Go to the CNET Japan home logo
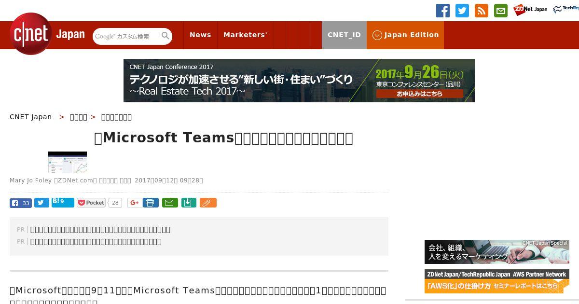Screen dimensions: 579x304 click(47, 34)
